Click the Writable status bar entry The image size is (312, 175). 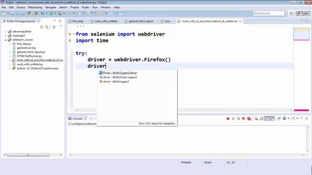[186, 162]
